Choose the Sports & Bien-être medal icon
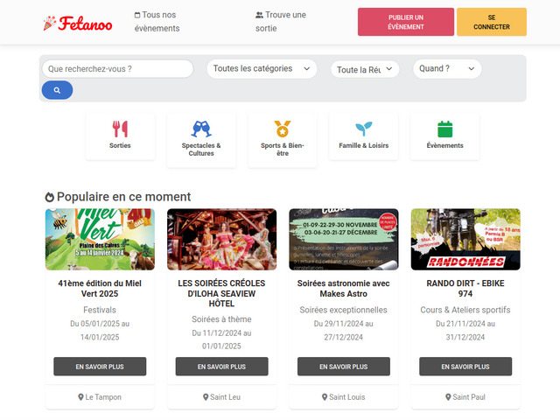 [x=283, y=129]
